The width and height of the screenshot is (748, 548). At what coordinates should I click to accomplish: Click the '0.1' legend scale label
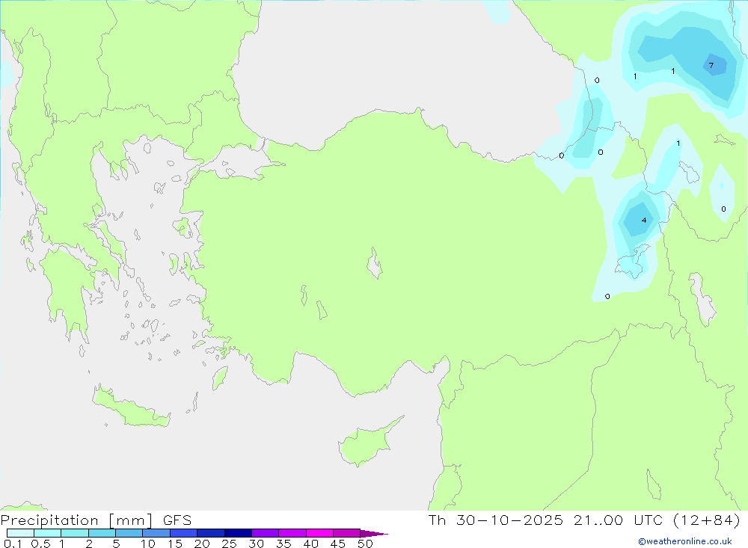(13, 544)
